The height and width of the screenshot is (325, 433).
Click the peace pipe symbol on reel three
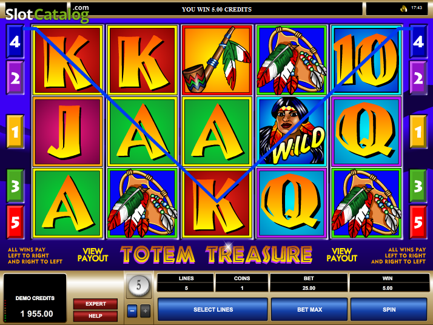216,60
